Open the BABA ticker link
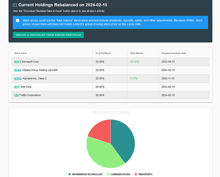Image resolution: width=220 pixels, height=177 pixels. pos(18,70)
